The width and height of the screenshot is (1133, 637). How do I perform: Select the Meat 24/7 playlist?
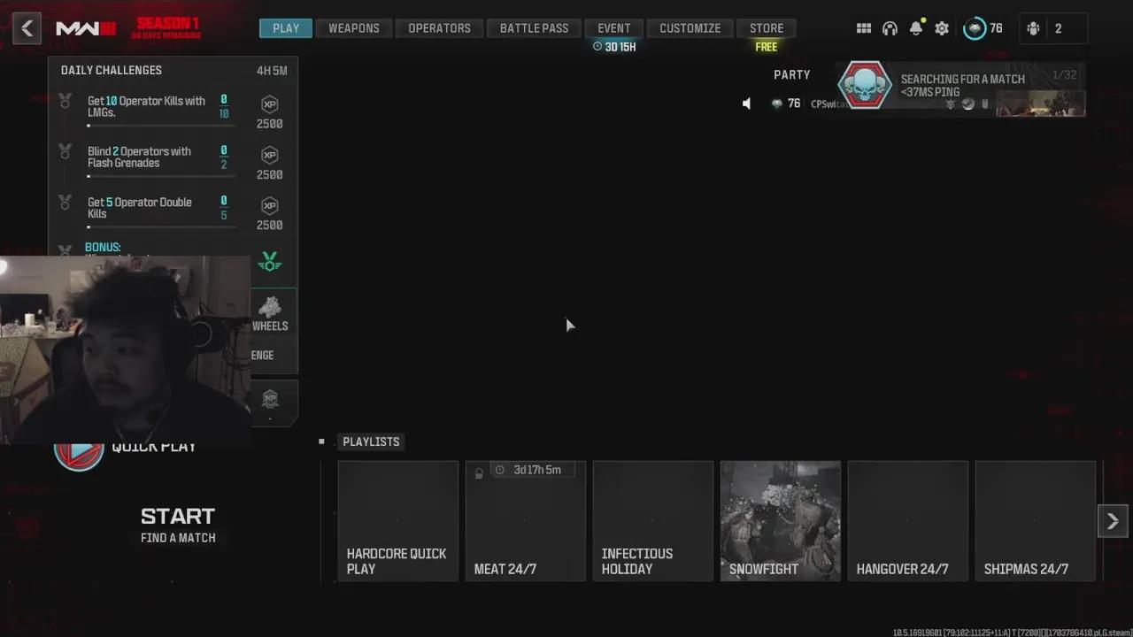coord(526,521)
